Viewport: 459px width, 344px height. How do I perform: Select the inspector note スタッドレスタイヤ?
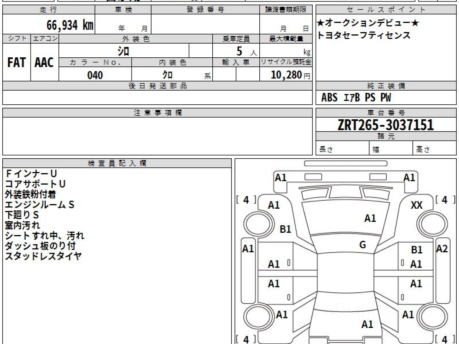pos(43,256)
